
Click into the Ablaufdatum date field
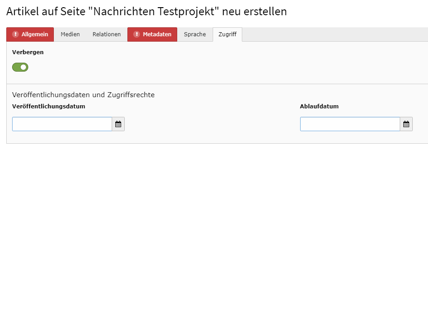(x=350, y=124)
